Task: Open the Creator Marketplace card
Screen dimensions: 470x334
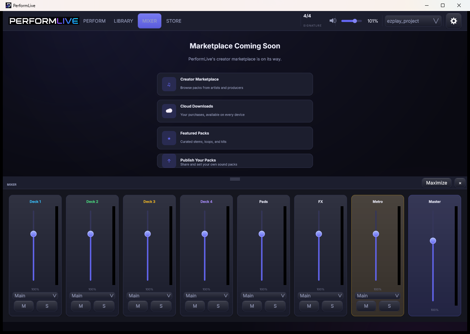Action: point(235,84)
